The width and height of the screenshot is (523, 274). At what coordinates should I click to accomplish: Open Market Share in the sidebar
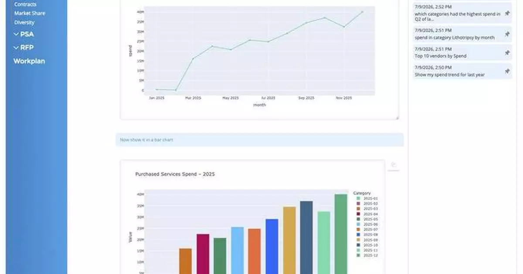[x=30, y=13]
